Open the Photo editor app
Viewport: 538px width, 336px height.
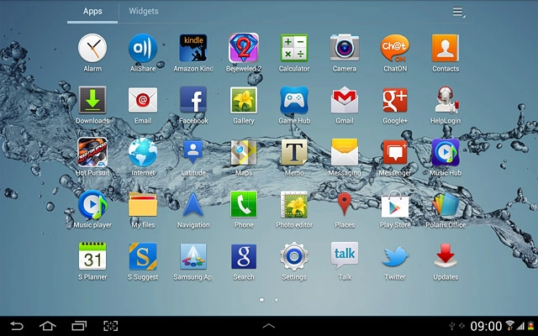294,206
